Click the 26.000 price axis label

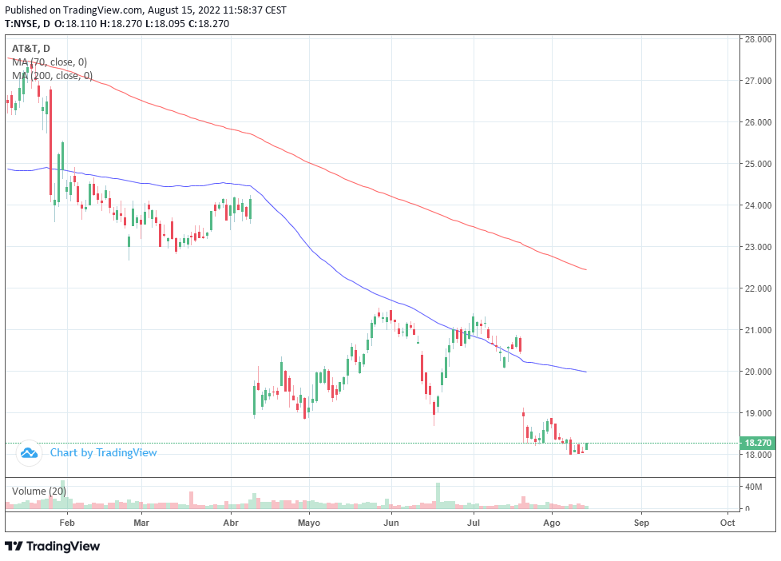pos(758,122)
